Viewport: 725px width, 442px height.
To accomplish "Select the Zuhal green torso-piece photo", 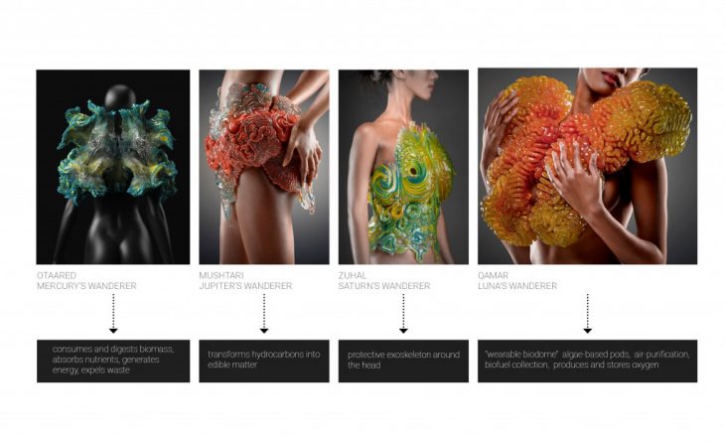I will pyautogui.click(x=403, y=167).
